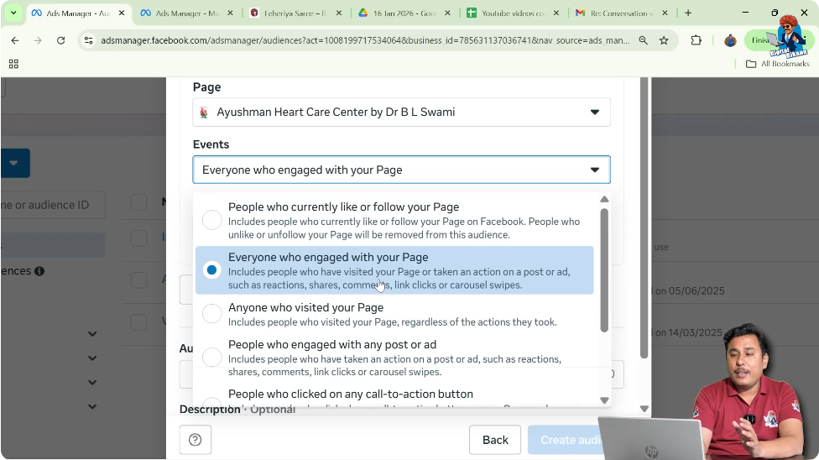Open the Page selection dropdown
This screenshot has width=819, height=460.
401,112
